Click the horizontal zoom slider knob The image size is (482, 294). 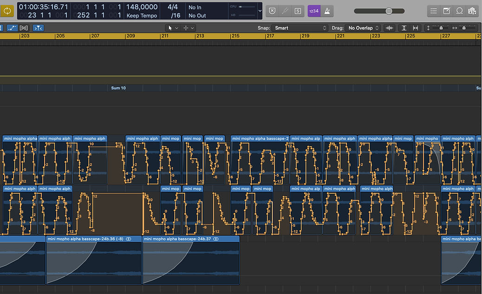(464, 28)
